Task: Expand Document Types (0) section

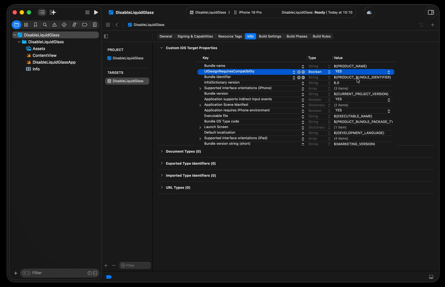Action: click(162, 151)
